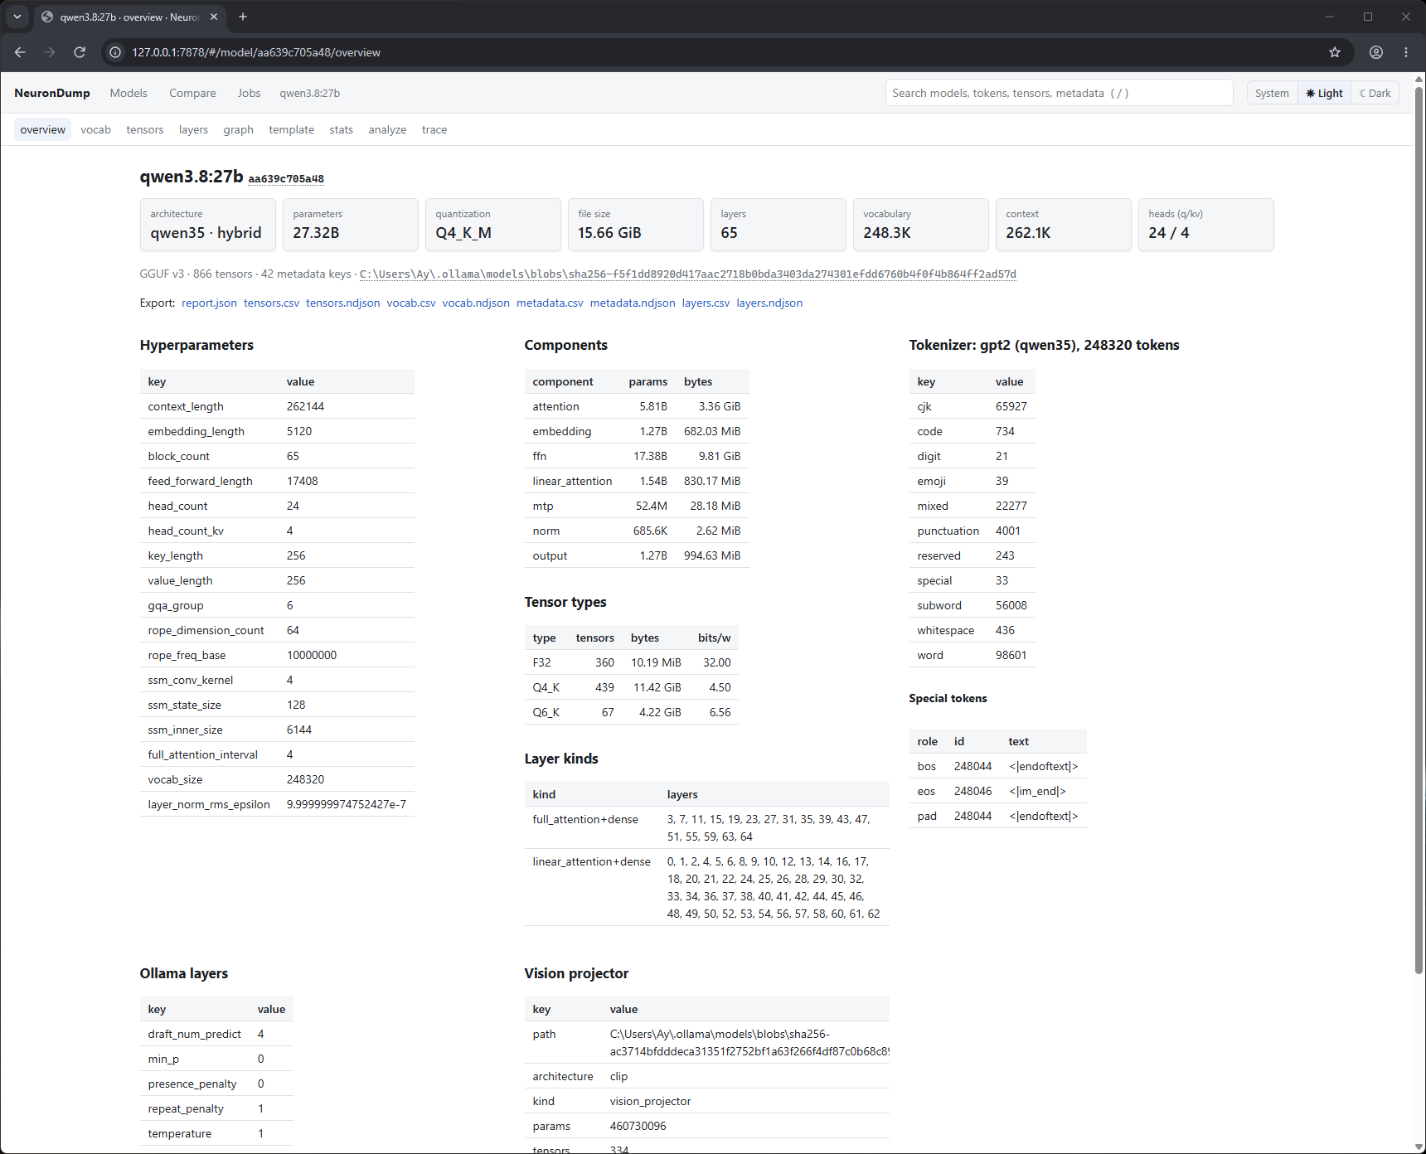This screenshot has width=1426, height=1154.
Task: Click the browser address bar URL
Action: coord(256,52)
